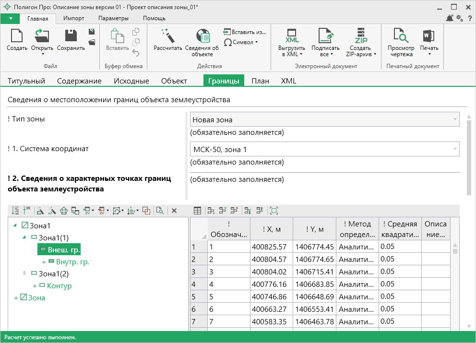
Task: Click the Подписать все signing icon
Action: tap(326, 36)
